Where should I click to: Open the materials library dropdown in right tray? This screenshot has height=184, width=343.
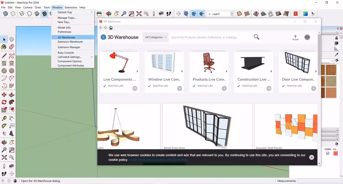point(332,61)
